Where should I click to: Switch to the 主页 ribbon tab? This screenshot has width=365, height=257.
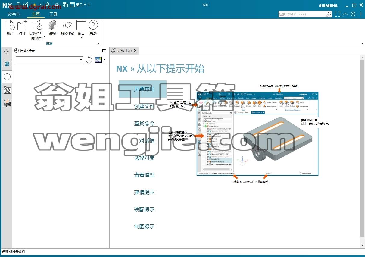tap(36, 14)
